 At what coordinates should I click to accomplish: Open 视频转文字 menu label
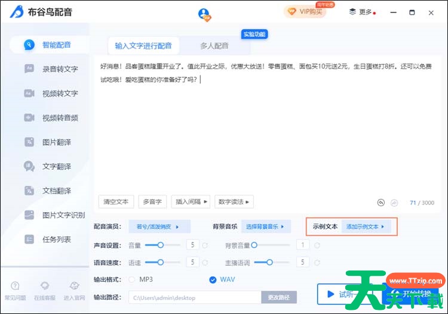pos(60,93)
